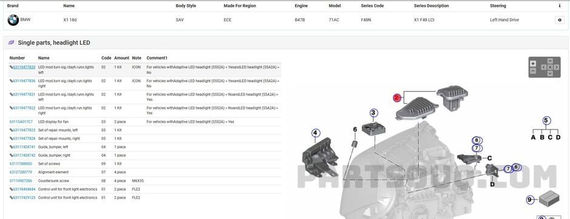
Task: Open part number 63117429125 link
Action: (24, 198)
